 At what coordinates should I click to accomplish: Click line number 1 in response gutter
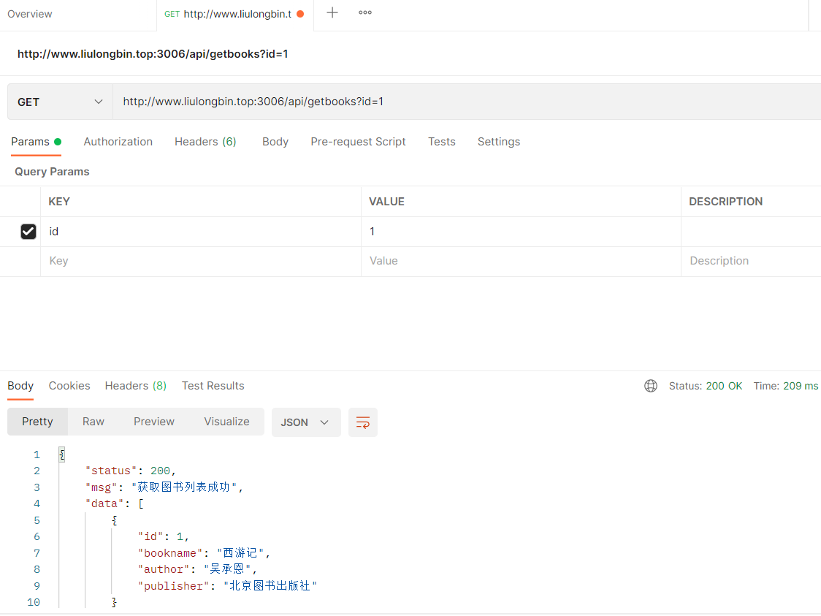pyautogui.click(x=37, y=455)
